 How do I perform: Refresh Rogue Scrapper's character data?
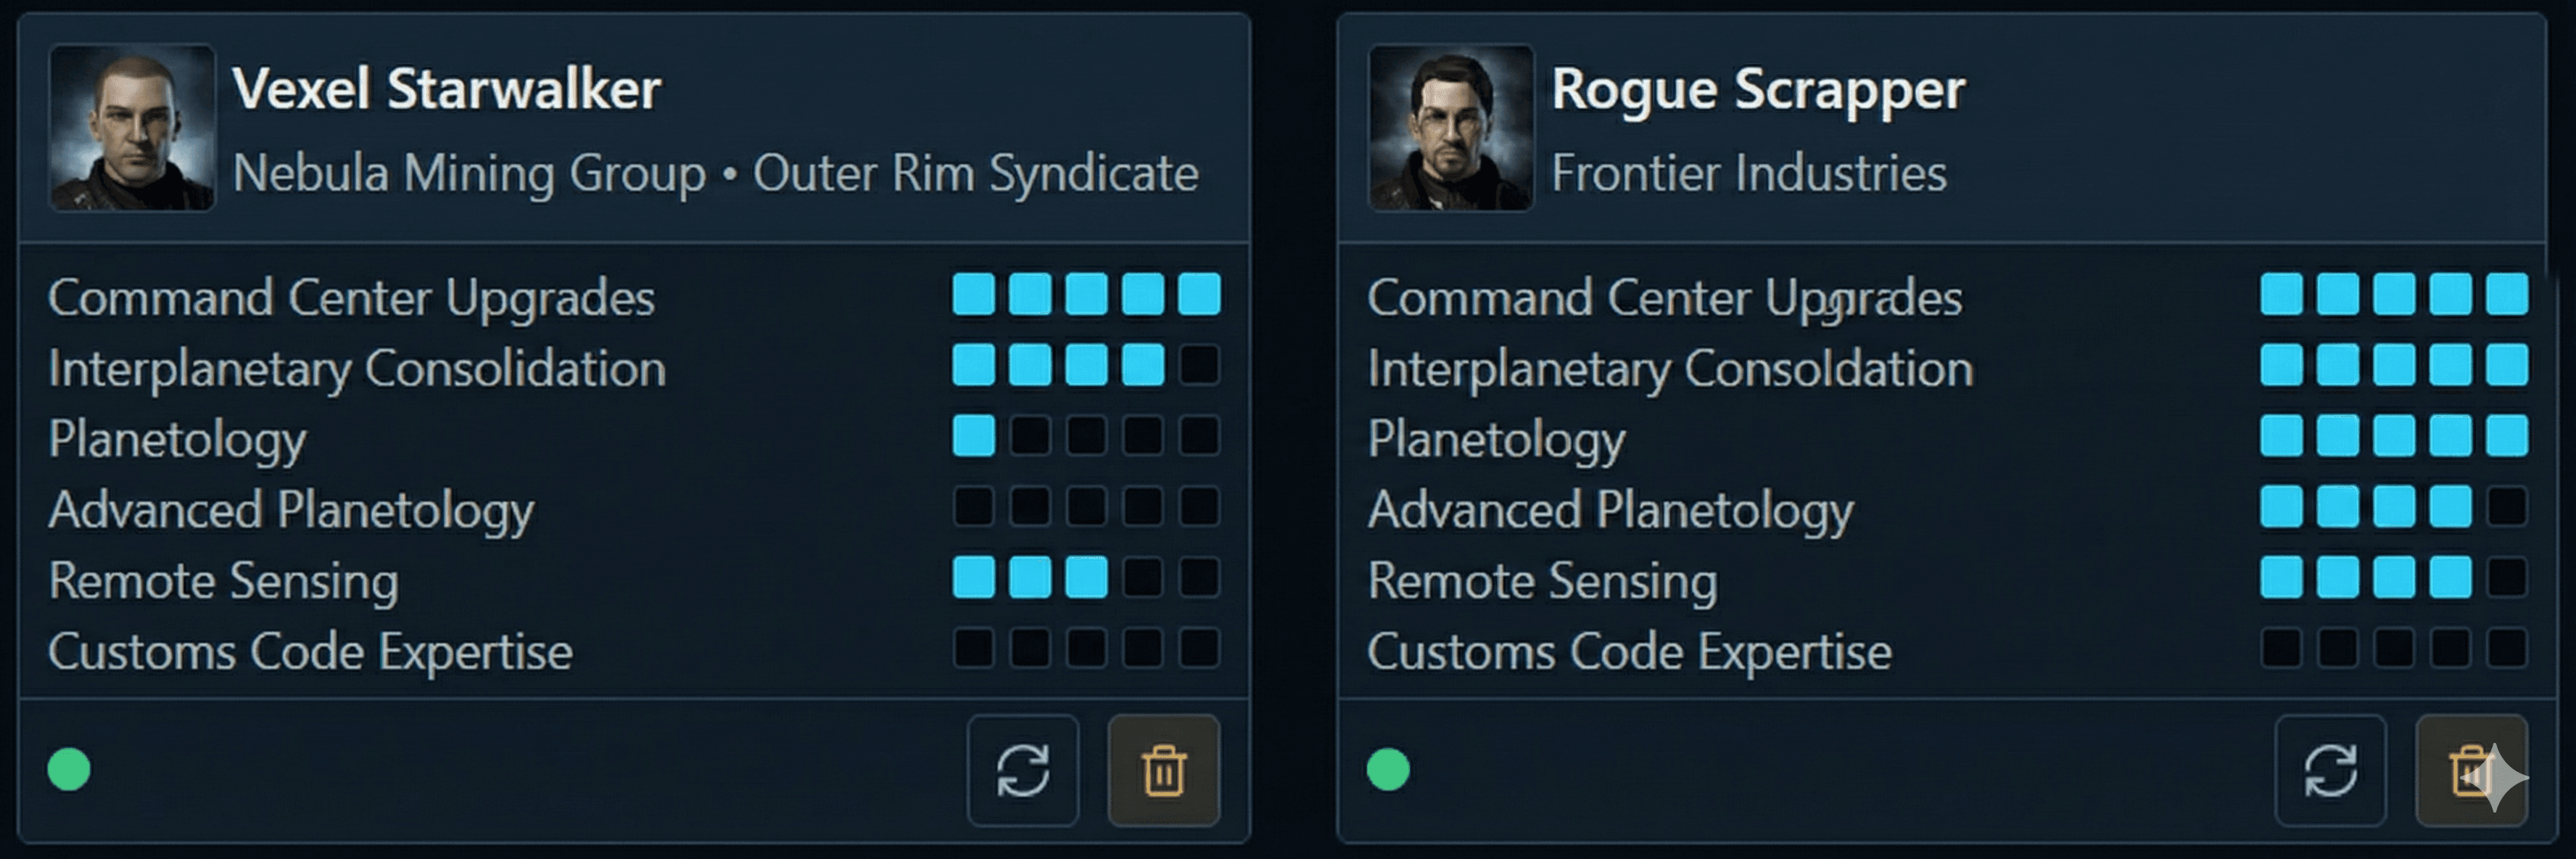(x=2330, y=770)
